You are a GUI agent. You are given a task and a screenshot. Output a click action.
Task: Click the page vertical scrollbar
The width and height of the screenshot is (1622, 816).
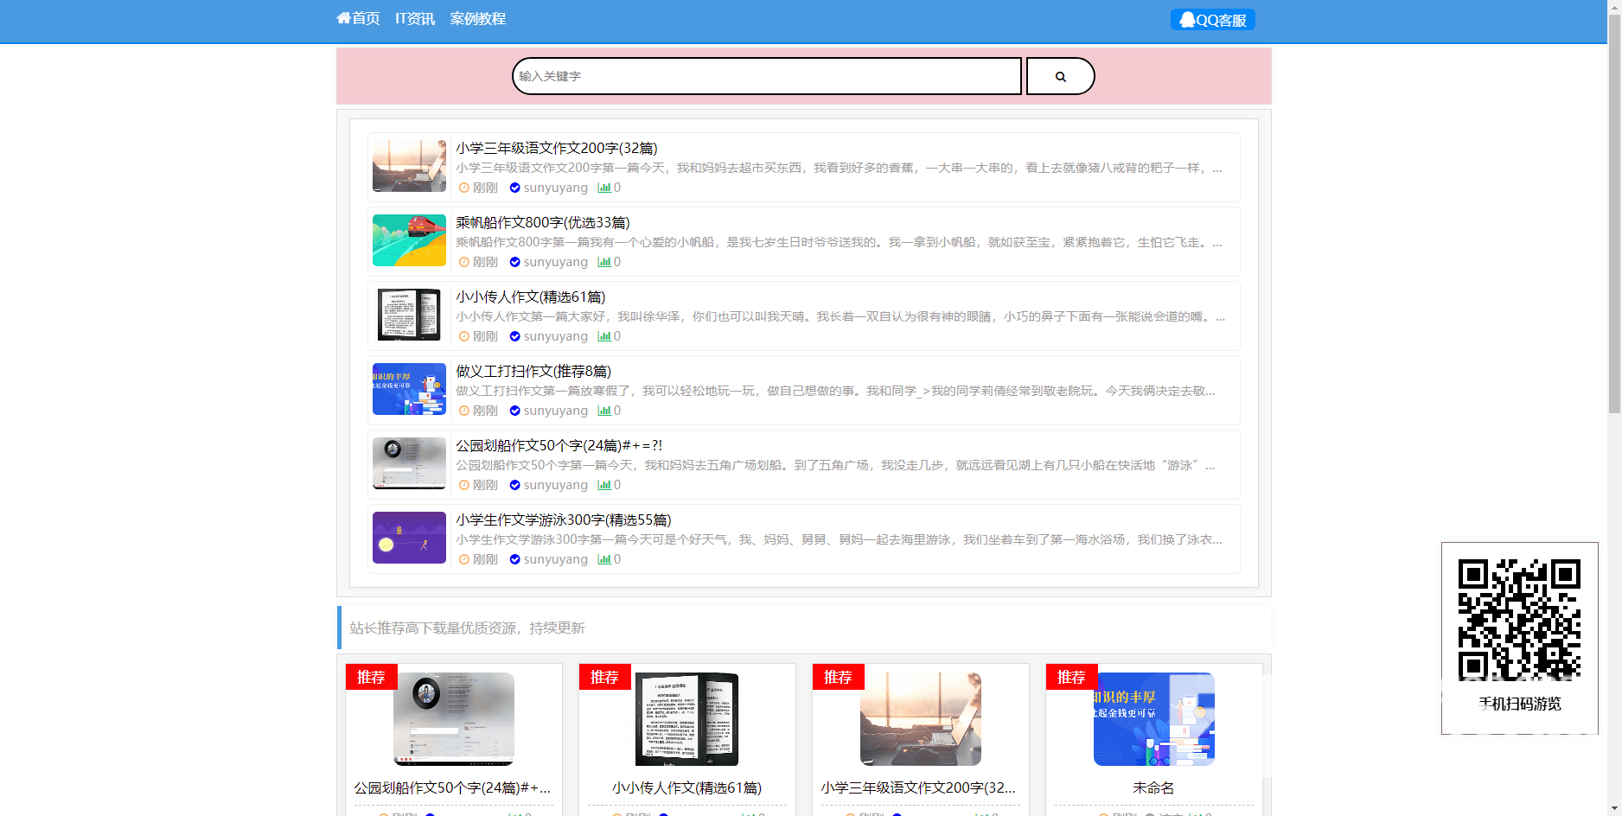[x=1614, y=259]
